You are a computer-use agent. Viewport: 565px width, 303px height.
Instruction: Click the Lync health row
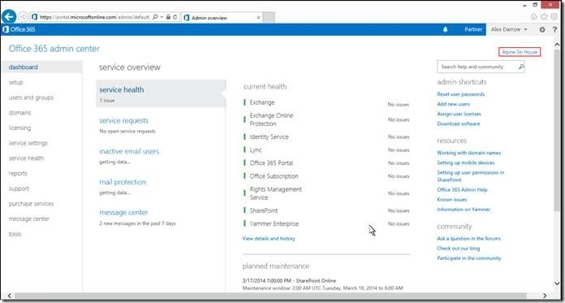pyautogui.click(x=326, y=149)
